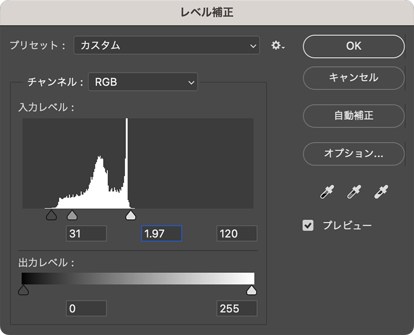Open the preset options gear menu
The height and width of the screenshot is (335, 414).
tap(277, 46)
